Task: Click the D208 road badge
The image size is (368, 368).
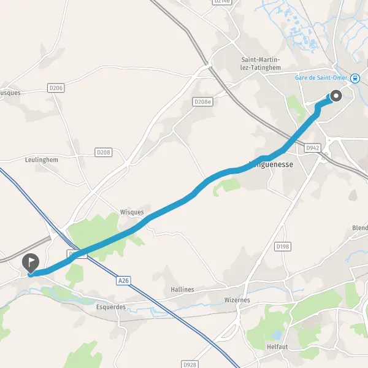Action: tap(104, 152)
